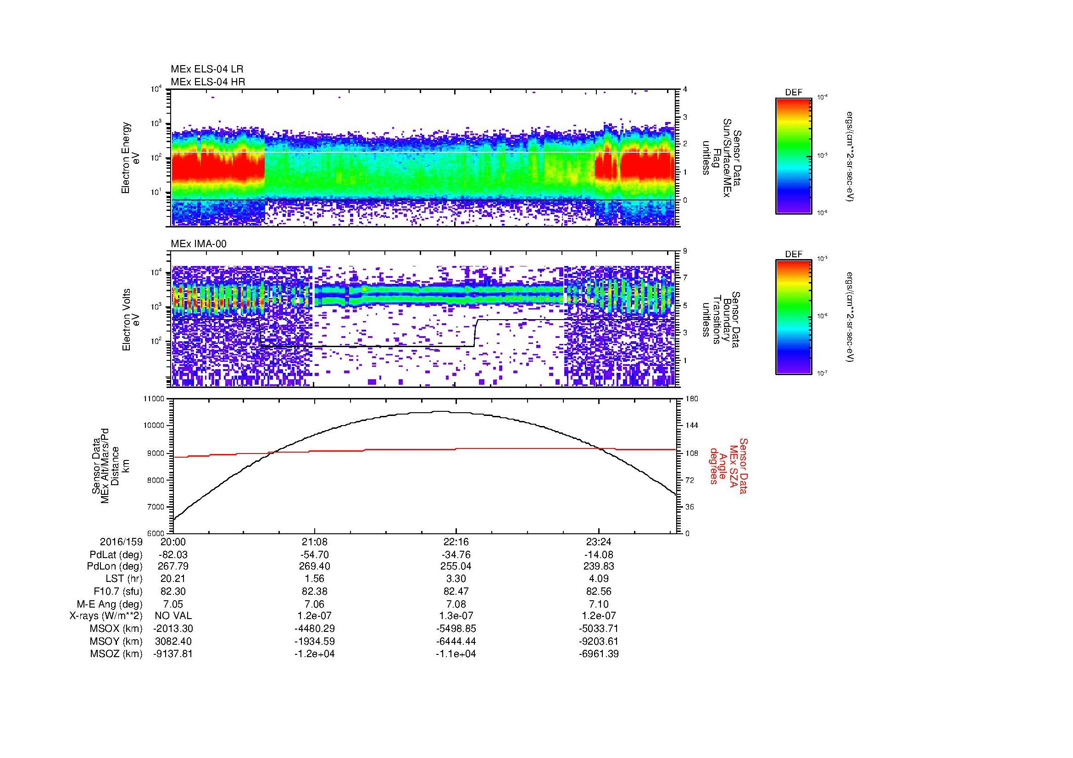Click the PdLon value 269.40

(315, 566)
